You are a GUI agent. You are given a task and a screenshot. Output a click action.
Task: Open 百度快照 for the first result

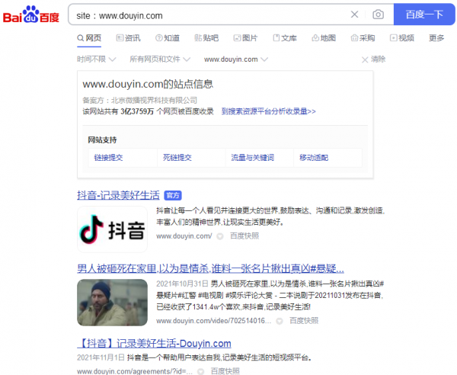[244, 236]
